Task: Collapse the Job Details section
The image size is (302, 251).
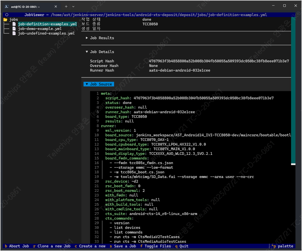Action: 100,52
